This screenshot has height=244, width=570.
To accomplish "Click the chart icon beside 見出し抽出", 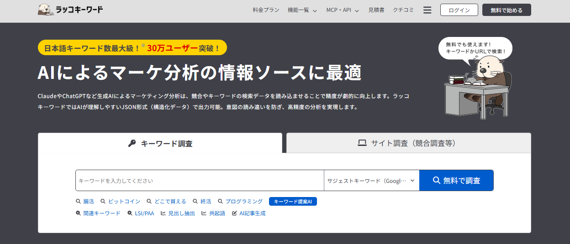I will pos(163,213).
